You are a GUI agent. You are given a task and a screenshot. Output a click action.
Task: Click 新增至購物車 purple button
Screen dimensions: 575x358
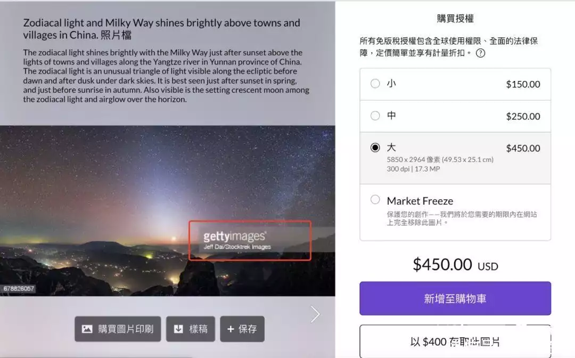click(x=455, y=298)
